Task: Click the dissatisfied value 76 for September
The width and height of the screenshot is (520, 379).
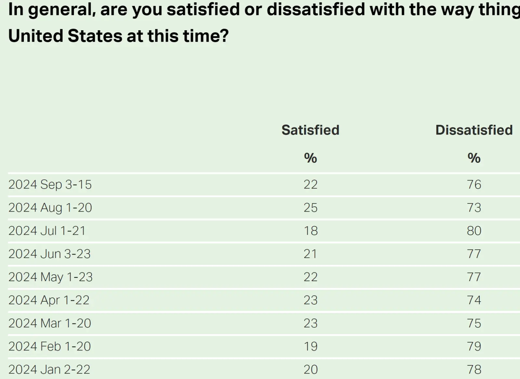Action: click(474, 185)
